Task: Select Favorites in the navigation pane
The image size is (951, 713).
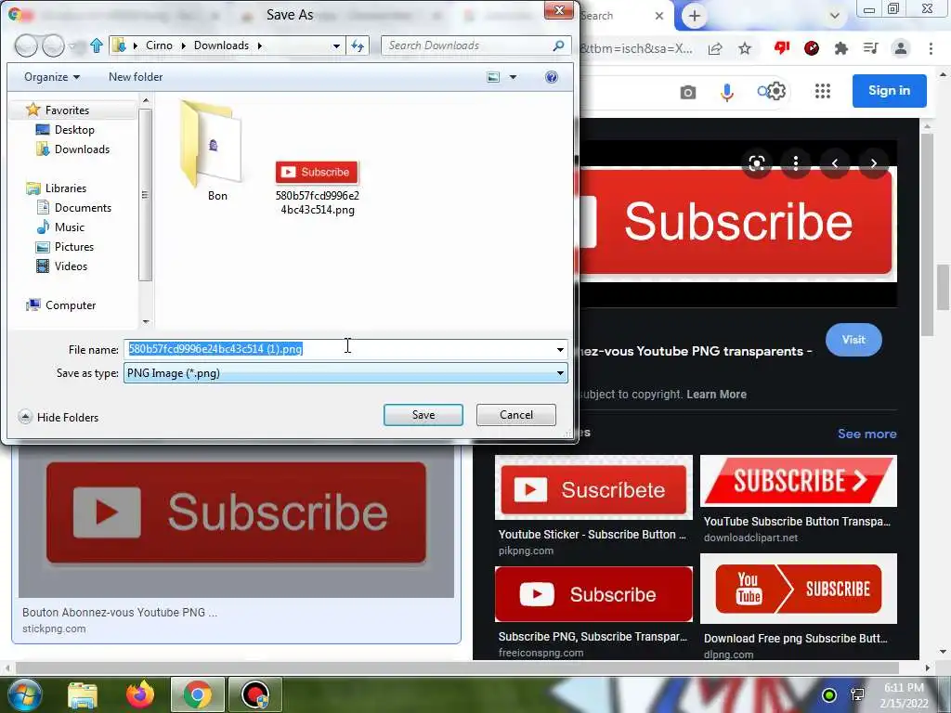Action: pyautogui.click(x=67, y=110)
